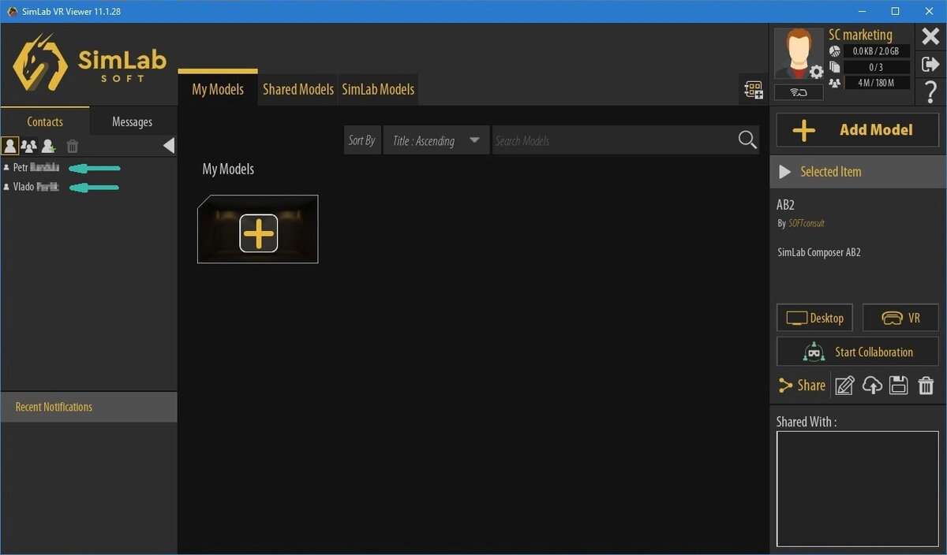This screenshot has height=555, width=947.
Task: Click the search magnifier icon
Action: point(747,140)
